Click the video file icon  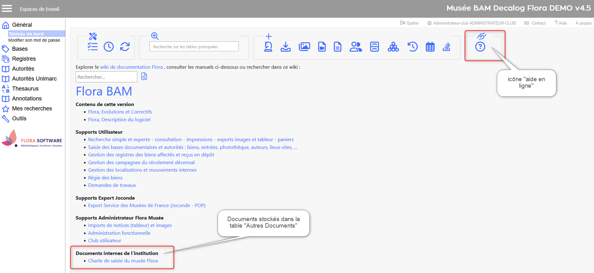[322, 47]
